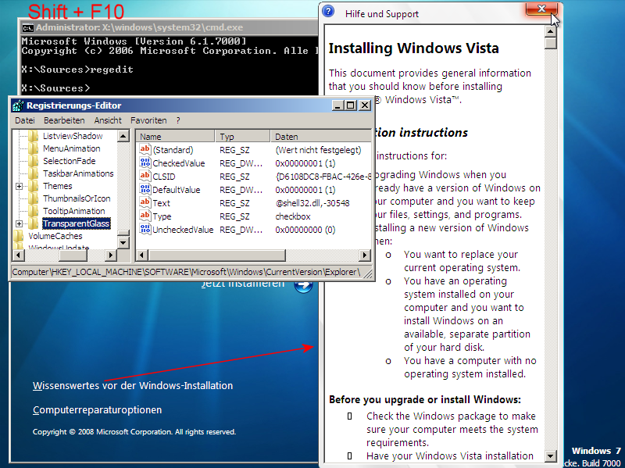Viewport: 625px width, 468px height.
Task: Click tree pane scroll left arrow
Action: coord(18,255)
